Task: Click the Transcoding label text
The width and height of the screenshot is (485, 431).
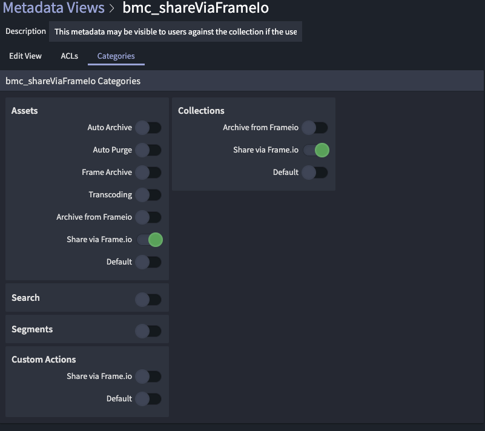Action: coord(110,195)
